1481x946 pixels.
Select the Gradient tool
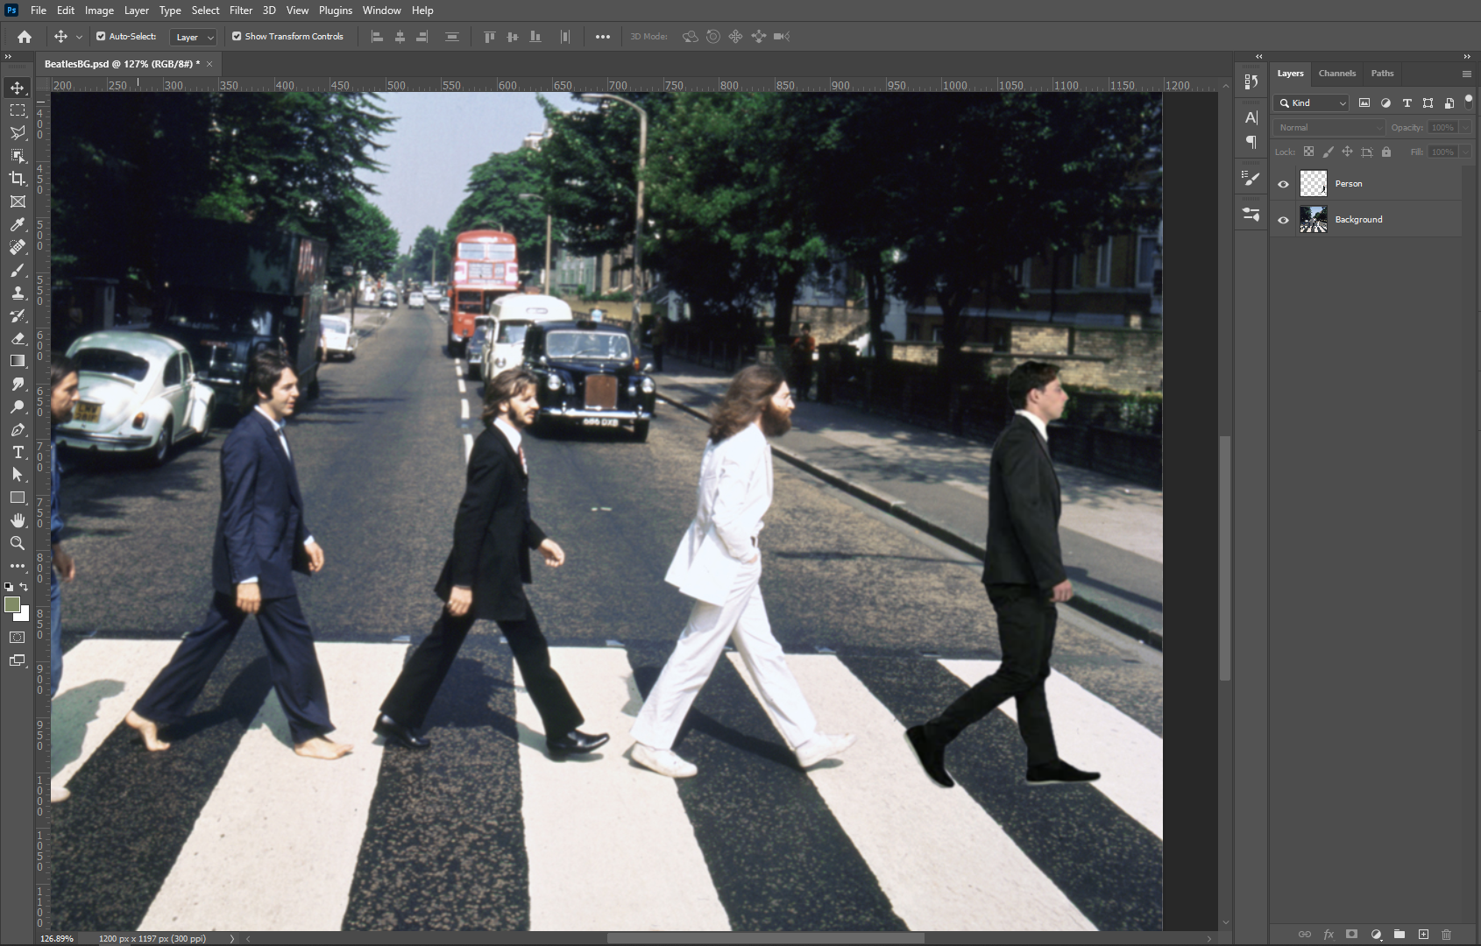pos(18,361)
